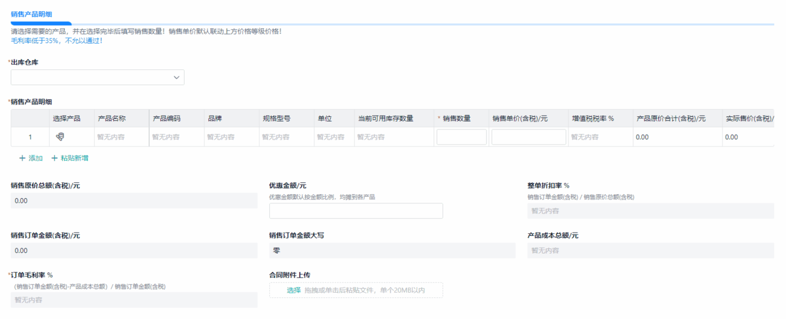Open the 出库仓库 warehouse dropdown

pos(98,78)
